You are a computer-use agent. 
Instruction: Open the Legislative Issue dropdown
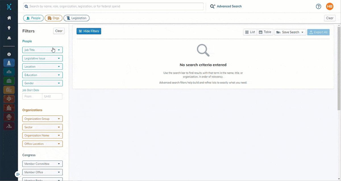coord(43,58)
